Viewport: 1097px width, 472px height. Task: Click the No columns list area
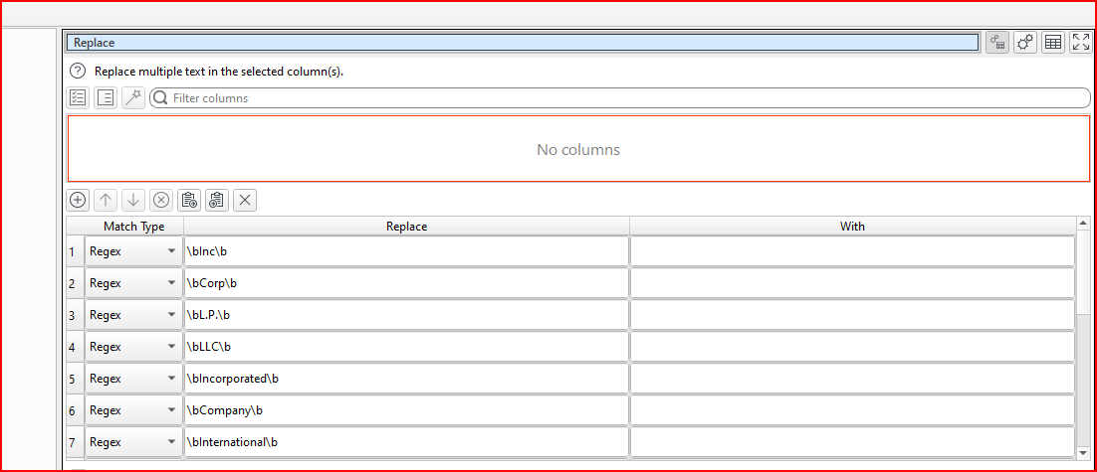(x=578, y=149)
